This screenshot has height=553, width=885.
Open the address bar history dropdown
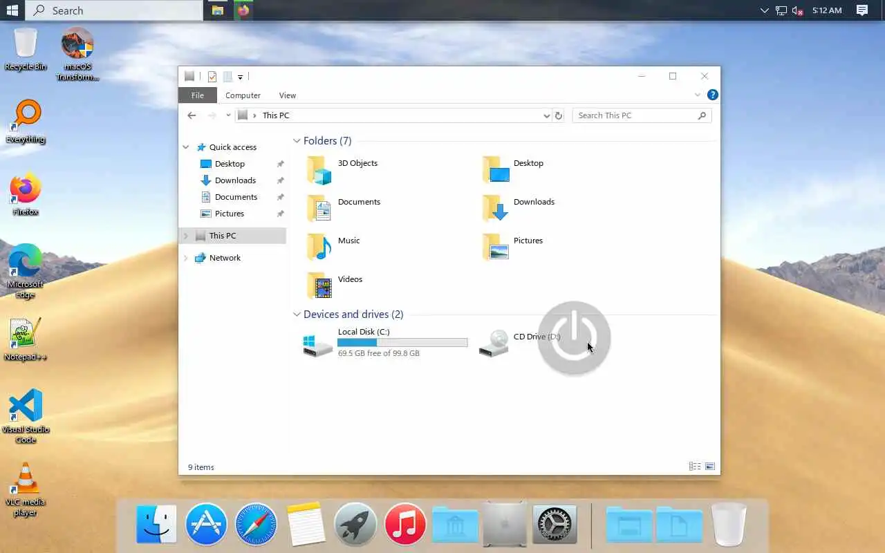pos(547,116)
